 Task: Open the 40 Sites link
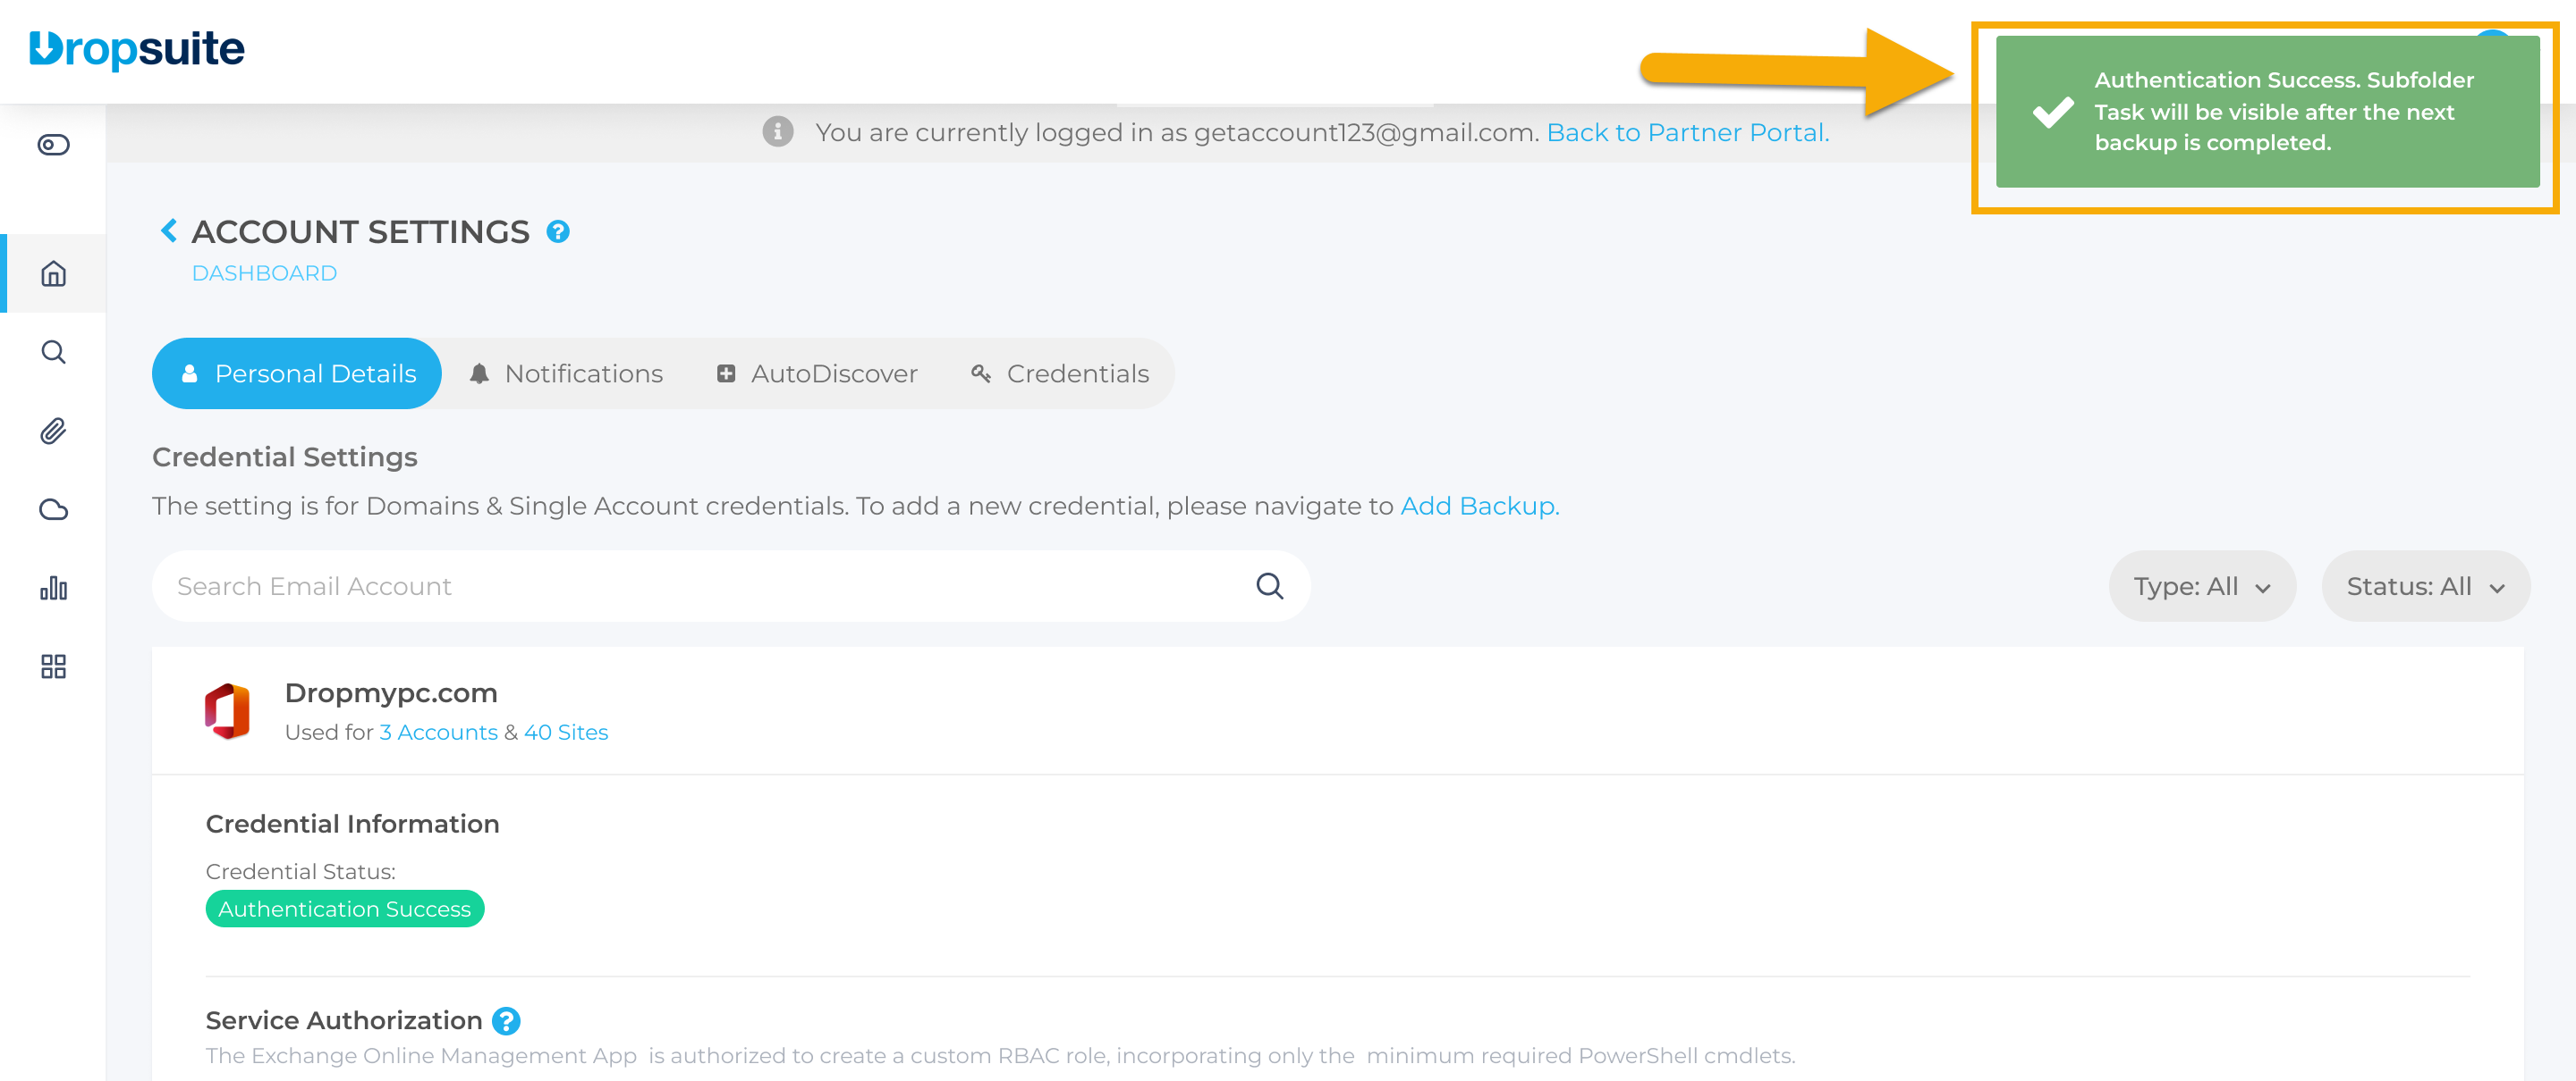click(x=566, y=733)
